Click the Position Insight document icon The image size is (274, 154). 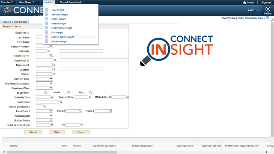47,41
